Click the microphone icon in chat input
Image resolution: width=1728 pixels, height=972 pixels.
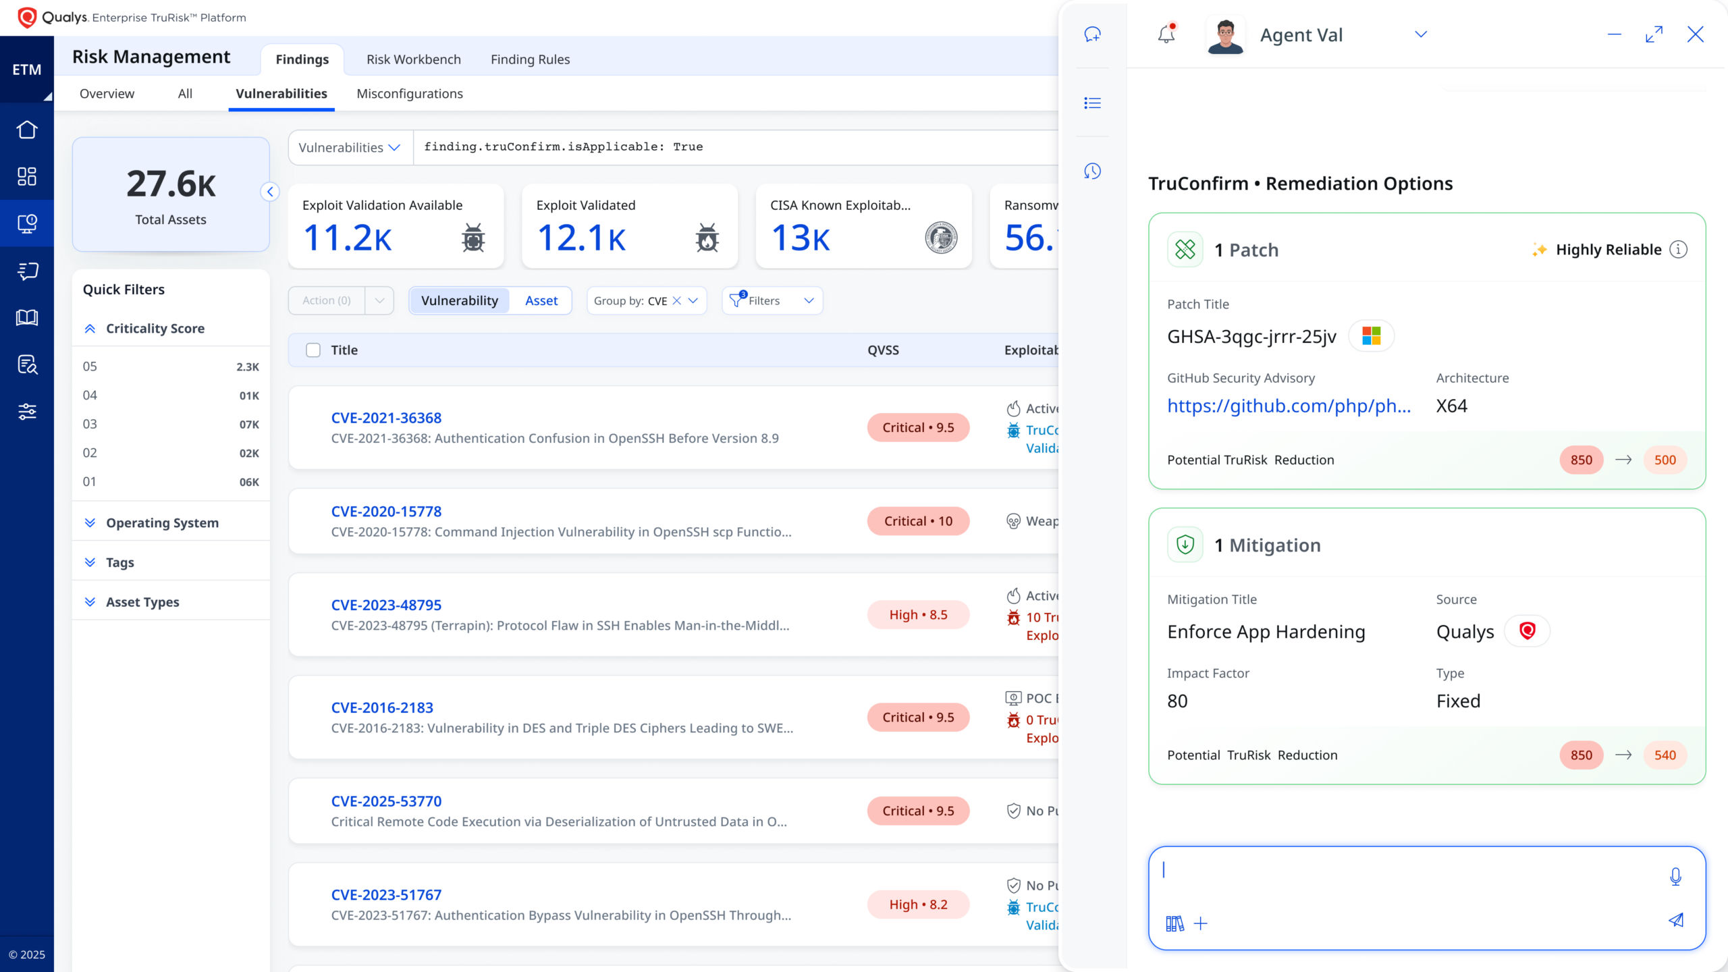click(1675, 877)
